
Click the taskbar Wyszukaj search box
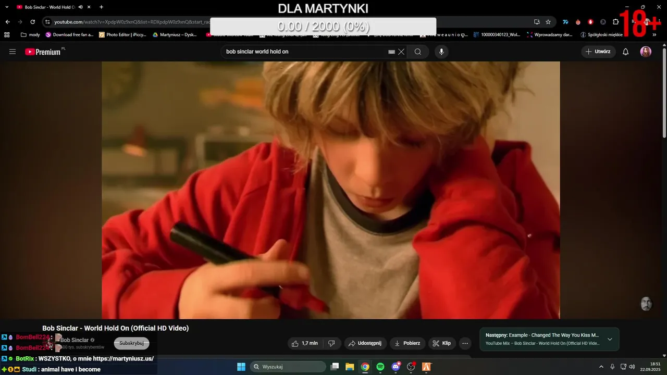pos(288,367)
